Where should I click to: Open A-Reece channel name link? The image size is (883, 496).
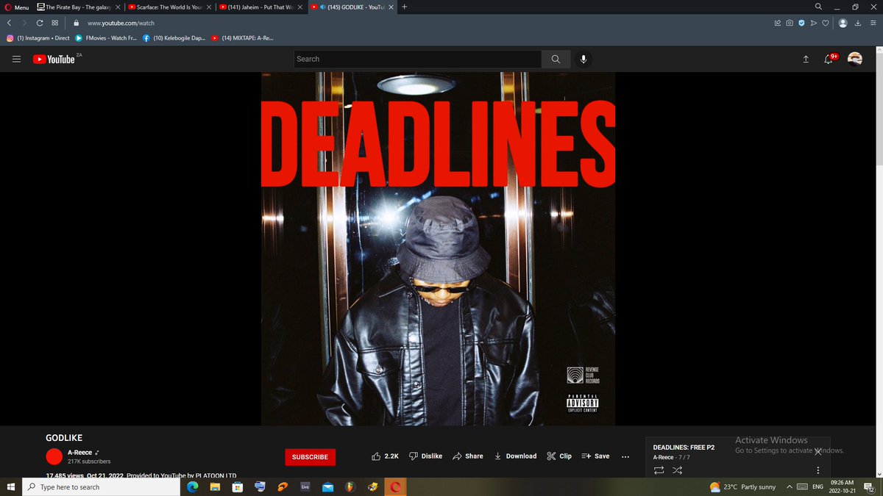(x=79, y=452)
